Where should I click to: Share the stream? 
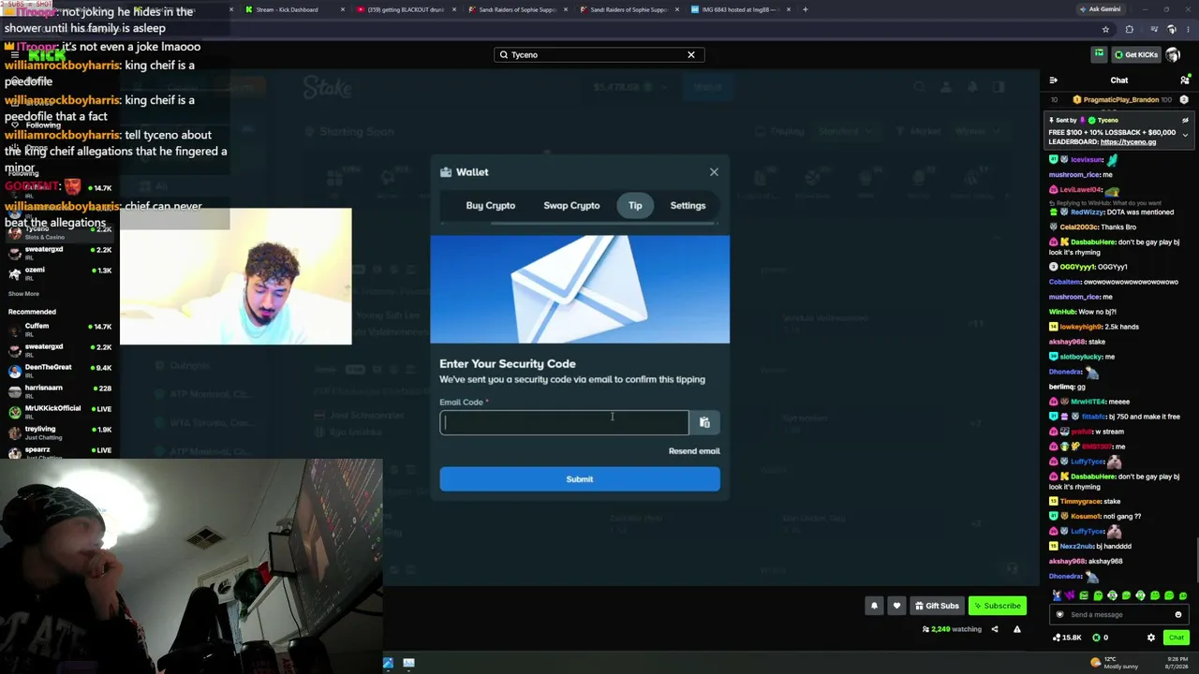pos(995,629)
